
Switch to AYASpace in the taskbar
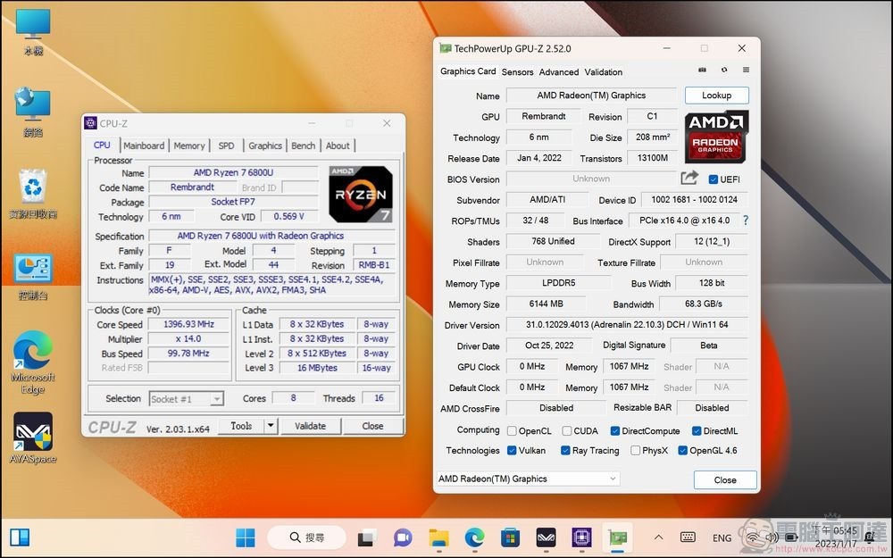547,537
